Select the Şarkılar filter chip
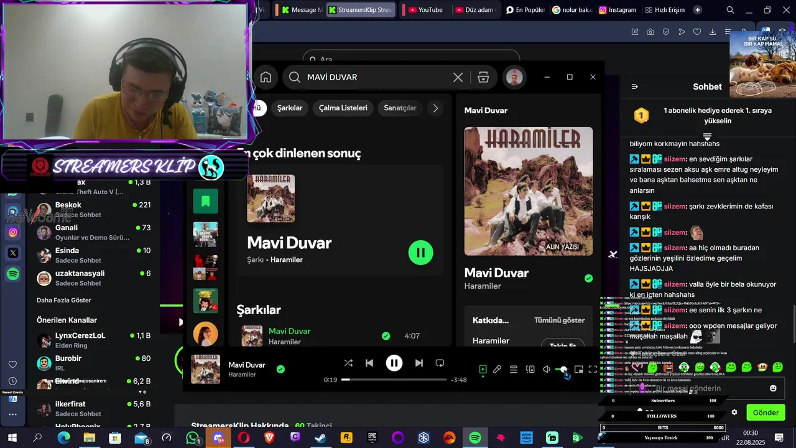This screenshot has height=448, width=796. point(290,108)
